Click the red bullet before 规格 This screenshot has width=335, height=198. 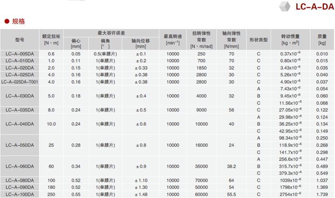tap(7, 22)
